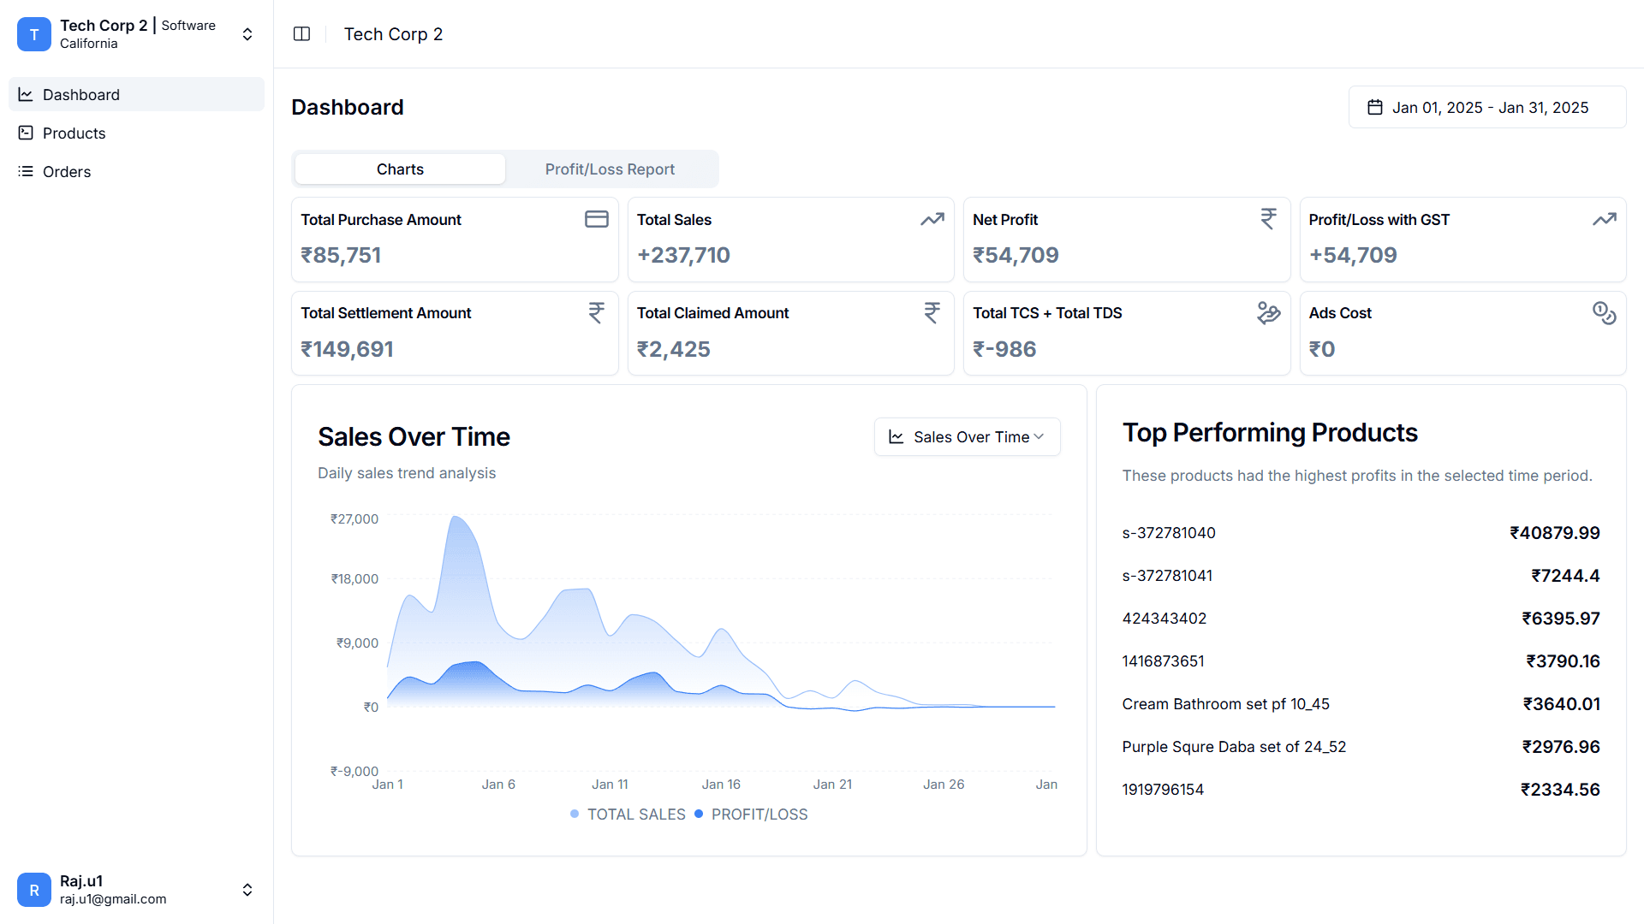The height and width of the screenshot is (924, 1644).
Task: Click the Tech Corp 2 breadcrumb title
Action: [x=394, y=34]
